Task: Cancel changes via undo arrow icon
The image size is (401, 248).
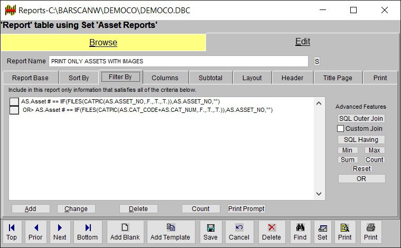Action: click(239, 232)
